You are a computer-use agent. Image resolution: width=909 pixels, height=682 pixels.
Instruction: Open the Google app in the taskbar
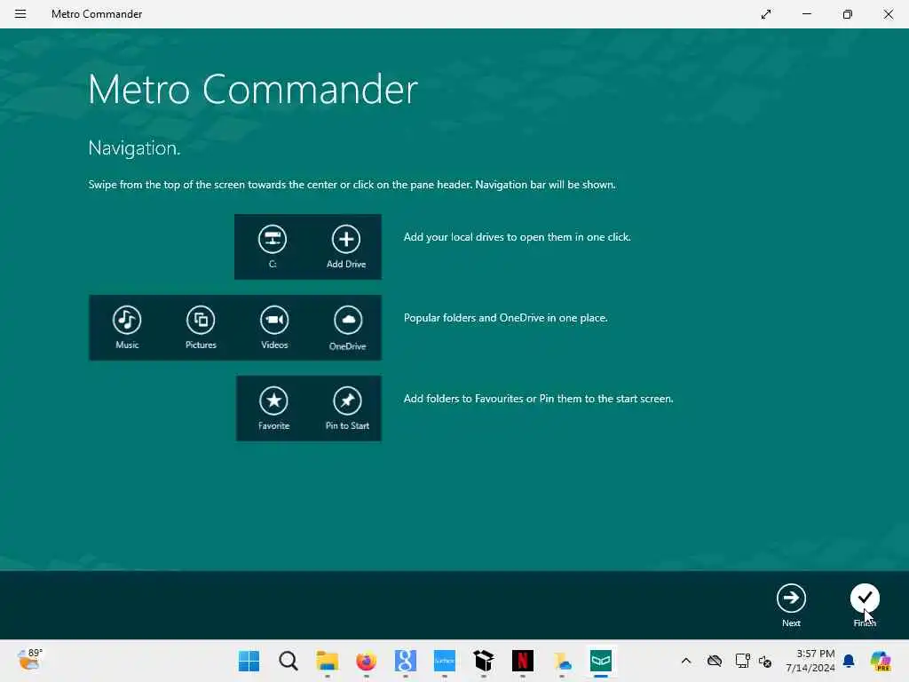[405, 661]
